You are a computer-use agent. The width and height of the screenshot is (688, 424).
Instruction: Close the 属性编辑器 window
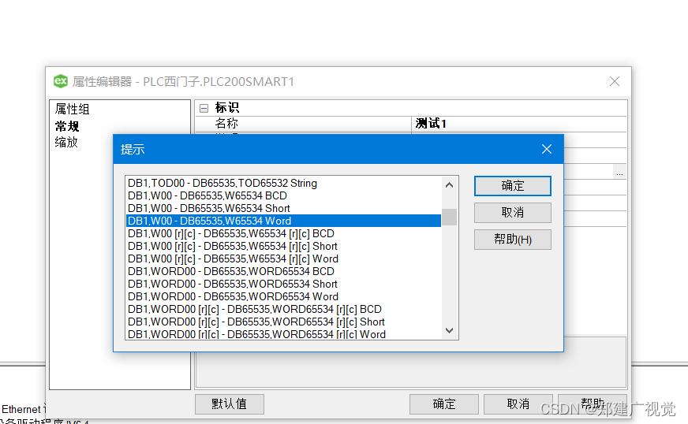[615, 81]
